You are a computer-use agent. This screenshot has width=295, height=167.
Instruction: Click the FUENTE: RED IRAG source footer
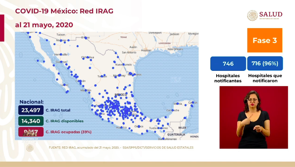121,147
